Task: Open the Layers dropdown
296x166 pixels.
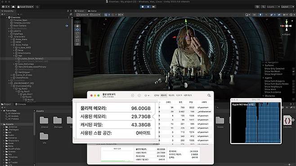Action: pos(273,7)
